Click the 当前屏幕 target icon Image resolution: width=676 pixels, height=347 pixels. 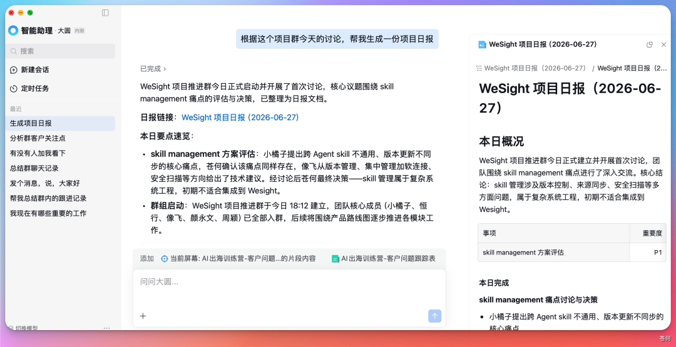tap(164, 259)
